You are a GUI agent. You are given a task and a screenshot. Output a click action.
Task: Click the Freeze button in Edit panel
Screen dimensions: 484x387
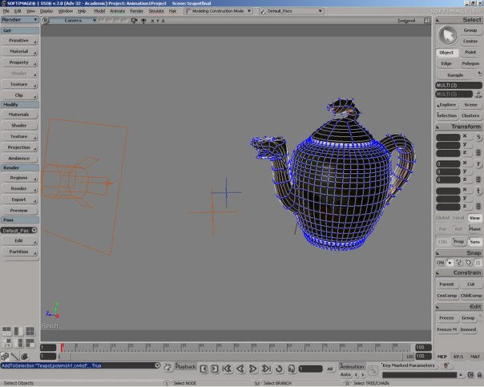point(446,318)
